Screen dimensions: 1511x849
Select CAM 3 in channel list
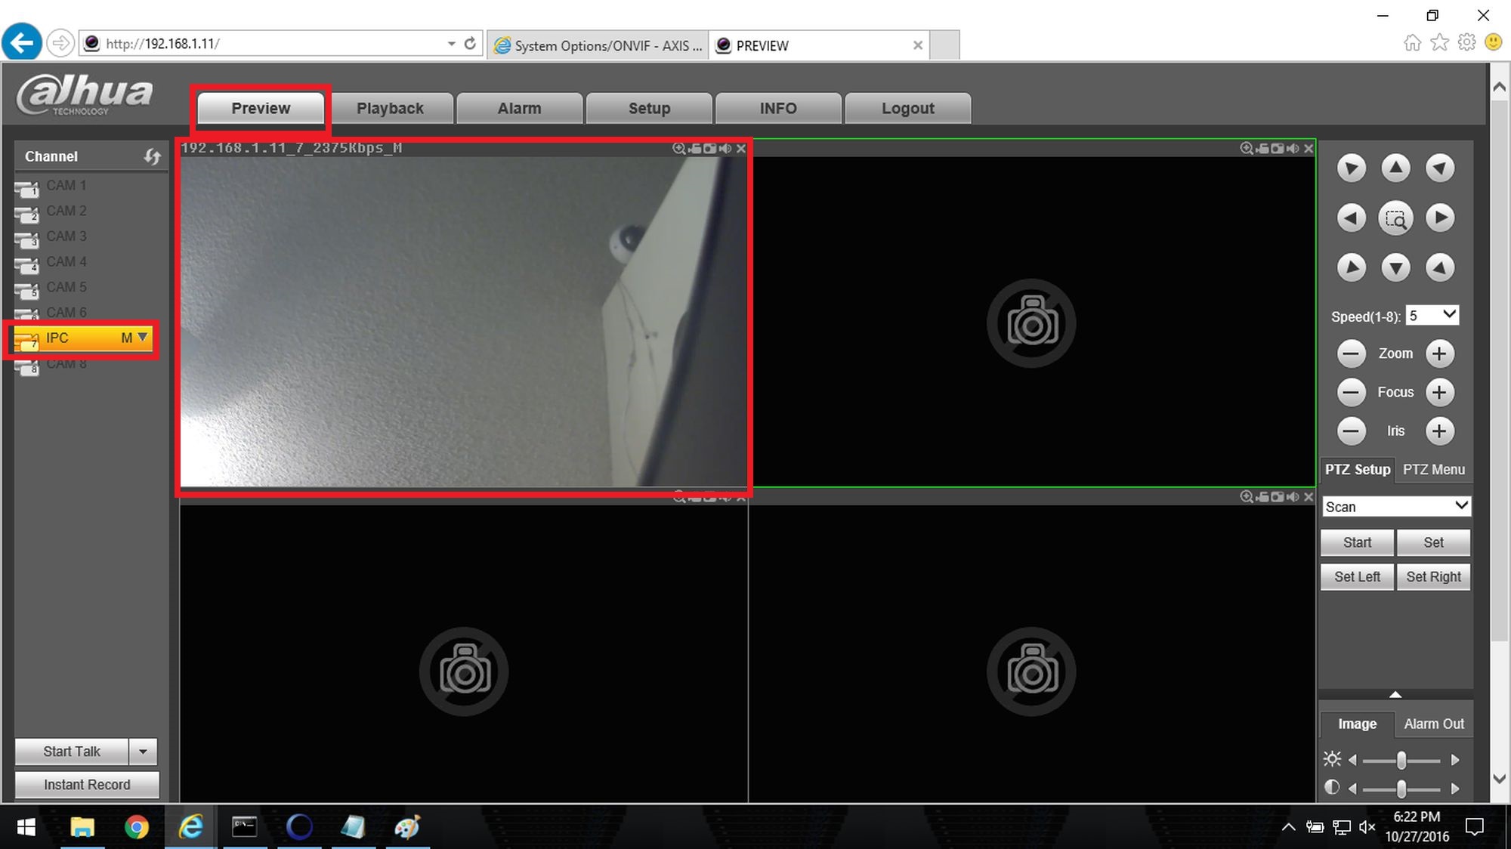click(x=66, y=236)
